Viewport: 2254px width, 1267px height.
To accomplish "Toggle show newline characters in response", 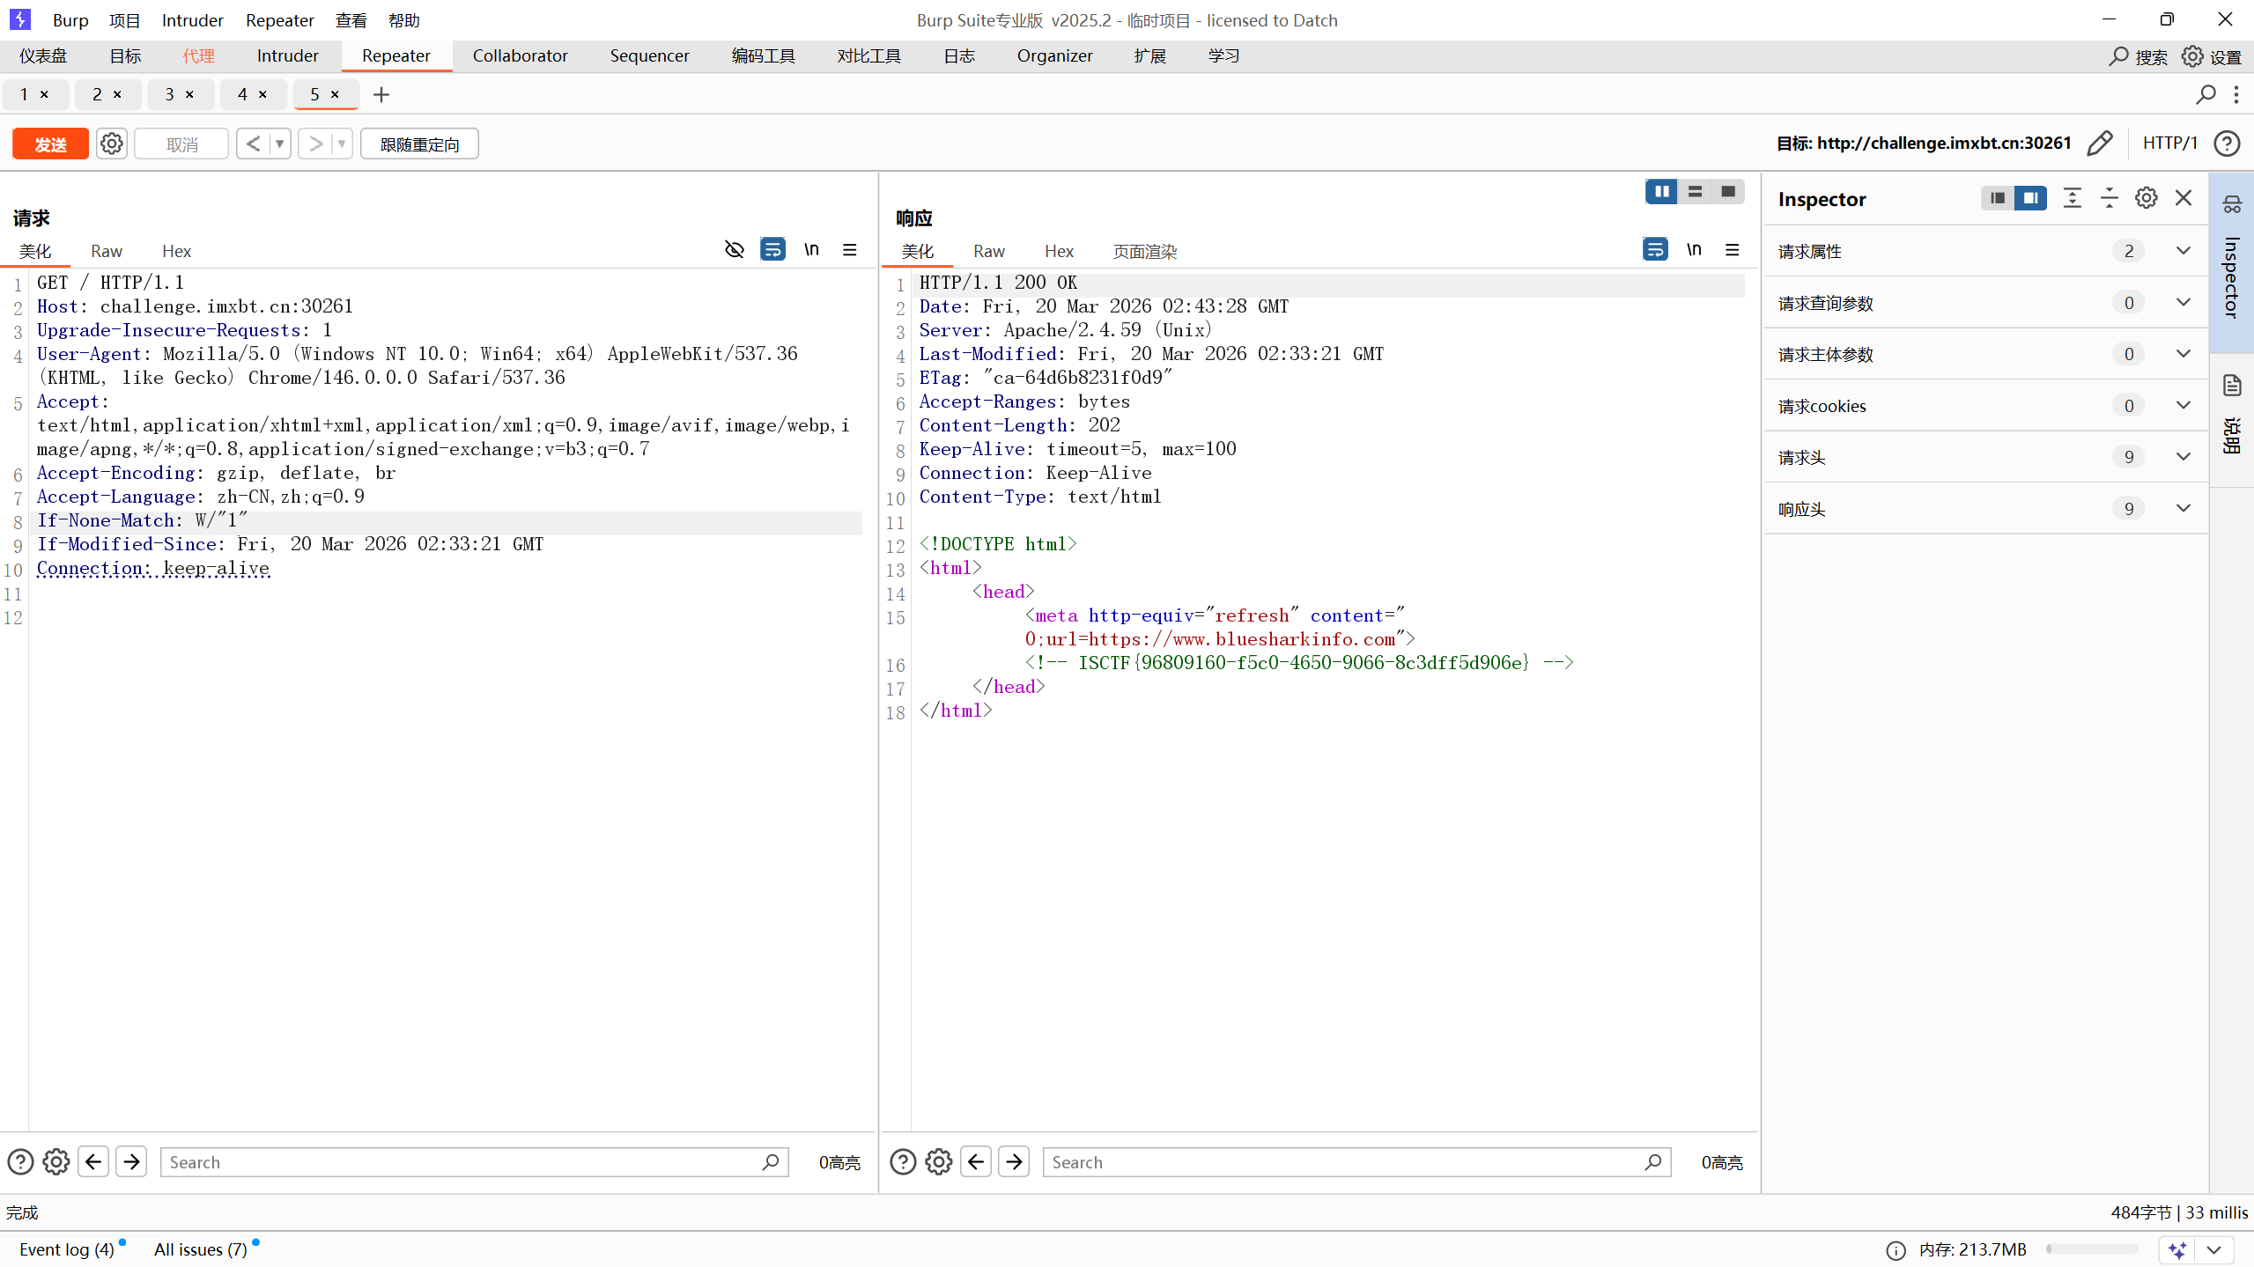I will 1694,250.
